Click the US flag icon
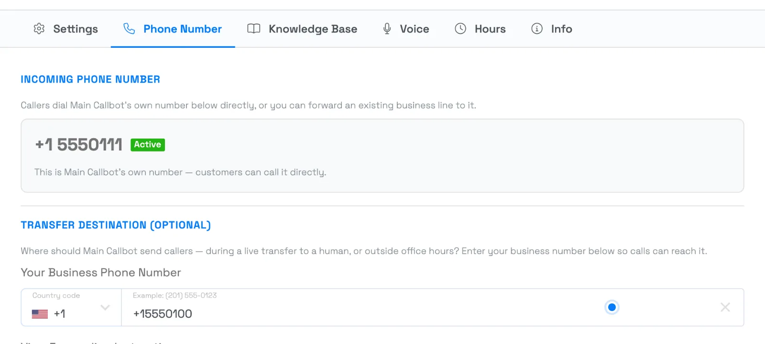 tap(40, 314)
